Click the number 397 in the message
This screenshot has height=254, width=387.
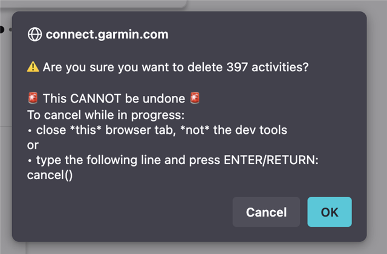click(x=237, y=67)
